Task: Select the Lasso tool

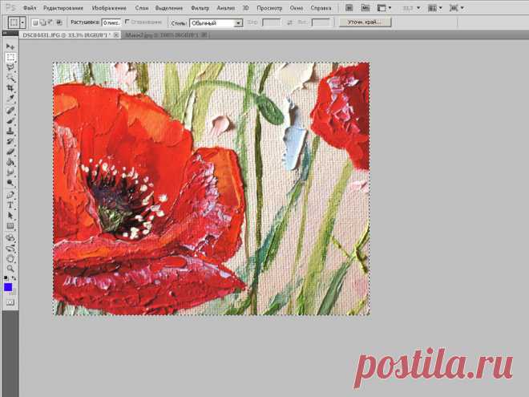Action: click(10, 67)
